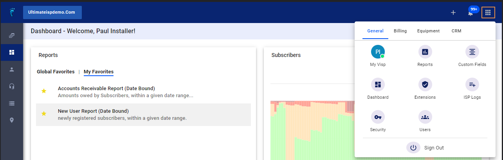
Task: Open My Visp profile avatar icon
Action: click(x=378, y=52)
